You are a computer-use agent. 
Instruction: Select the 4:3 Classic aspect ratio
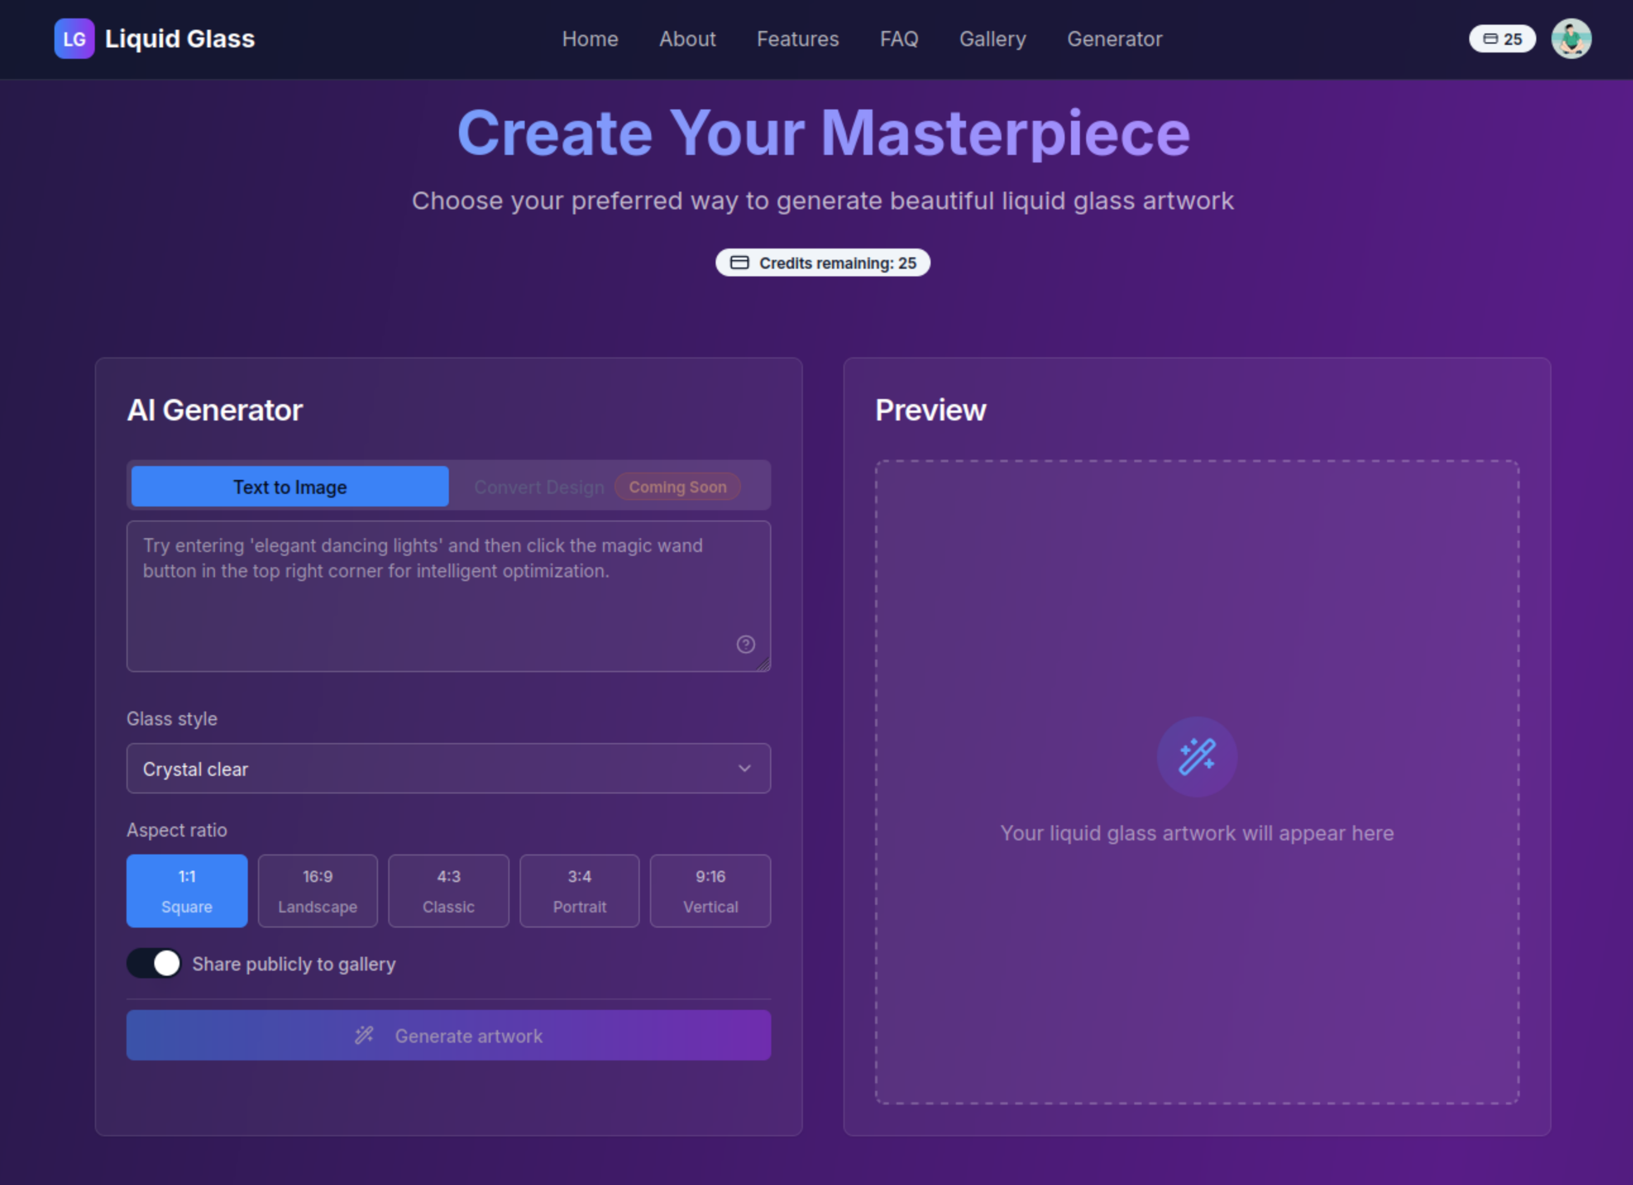(x=449, y=891)
